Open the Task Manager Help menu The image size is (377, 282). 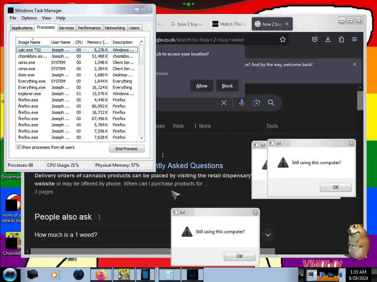tap(61, 18)
